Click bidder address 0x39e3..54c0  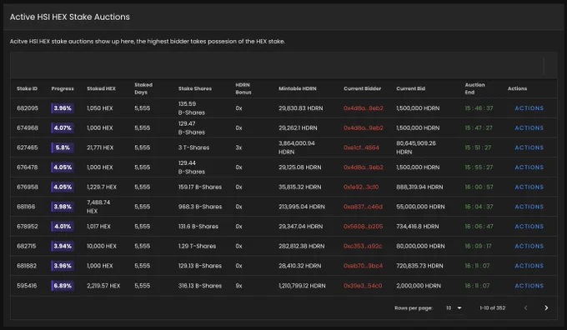(x=363, y=286)
